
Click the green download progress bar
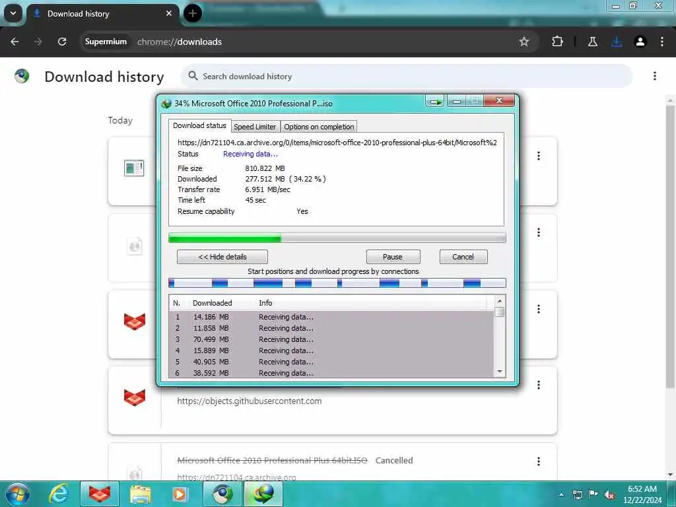click(337, 238)
